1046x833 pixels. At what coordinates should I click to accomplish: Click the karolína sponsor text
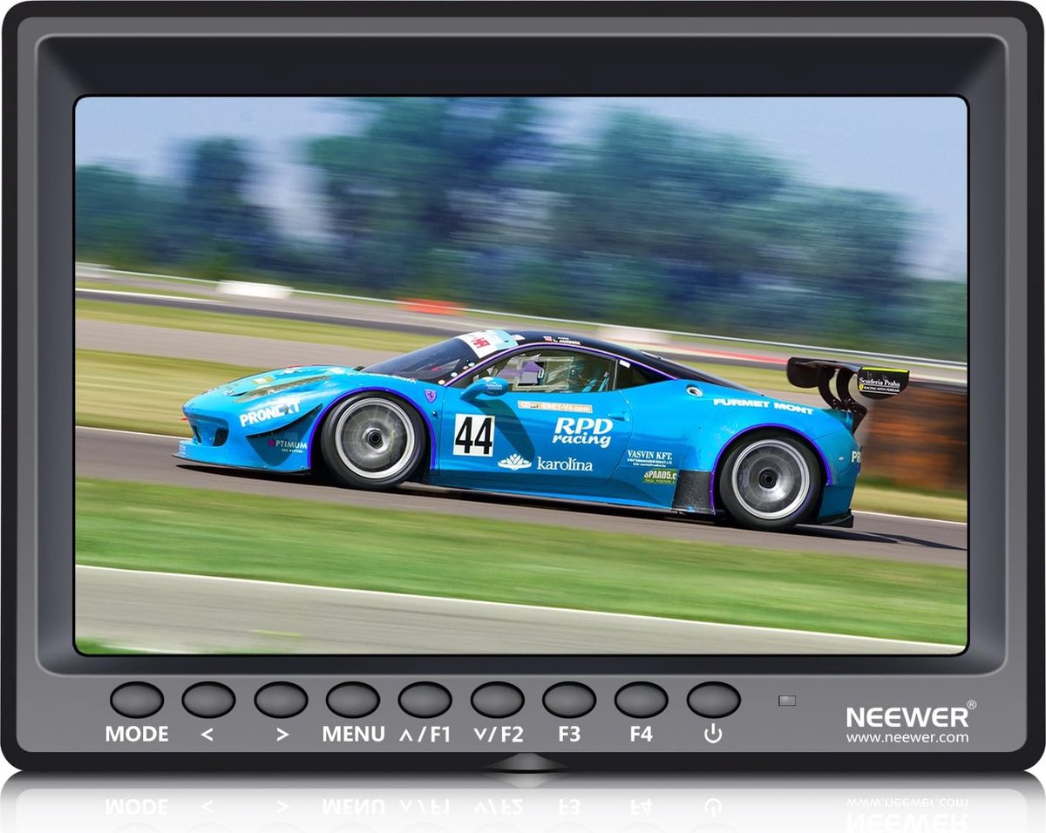tap(565, 464)
